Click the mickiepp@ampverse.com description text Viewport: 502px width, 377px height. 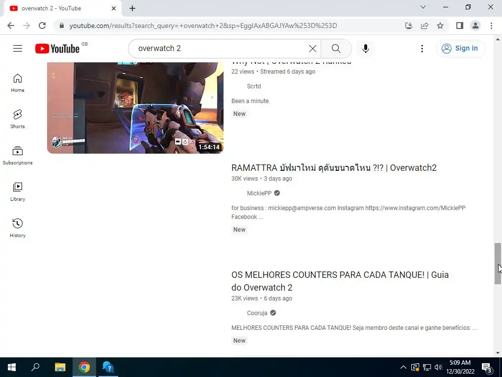[349, 212]
